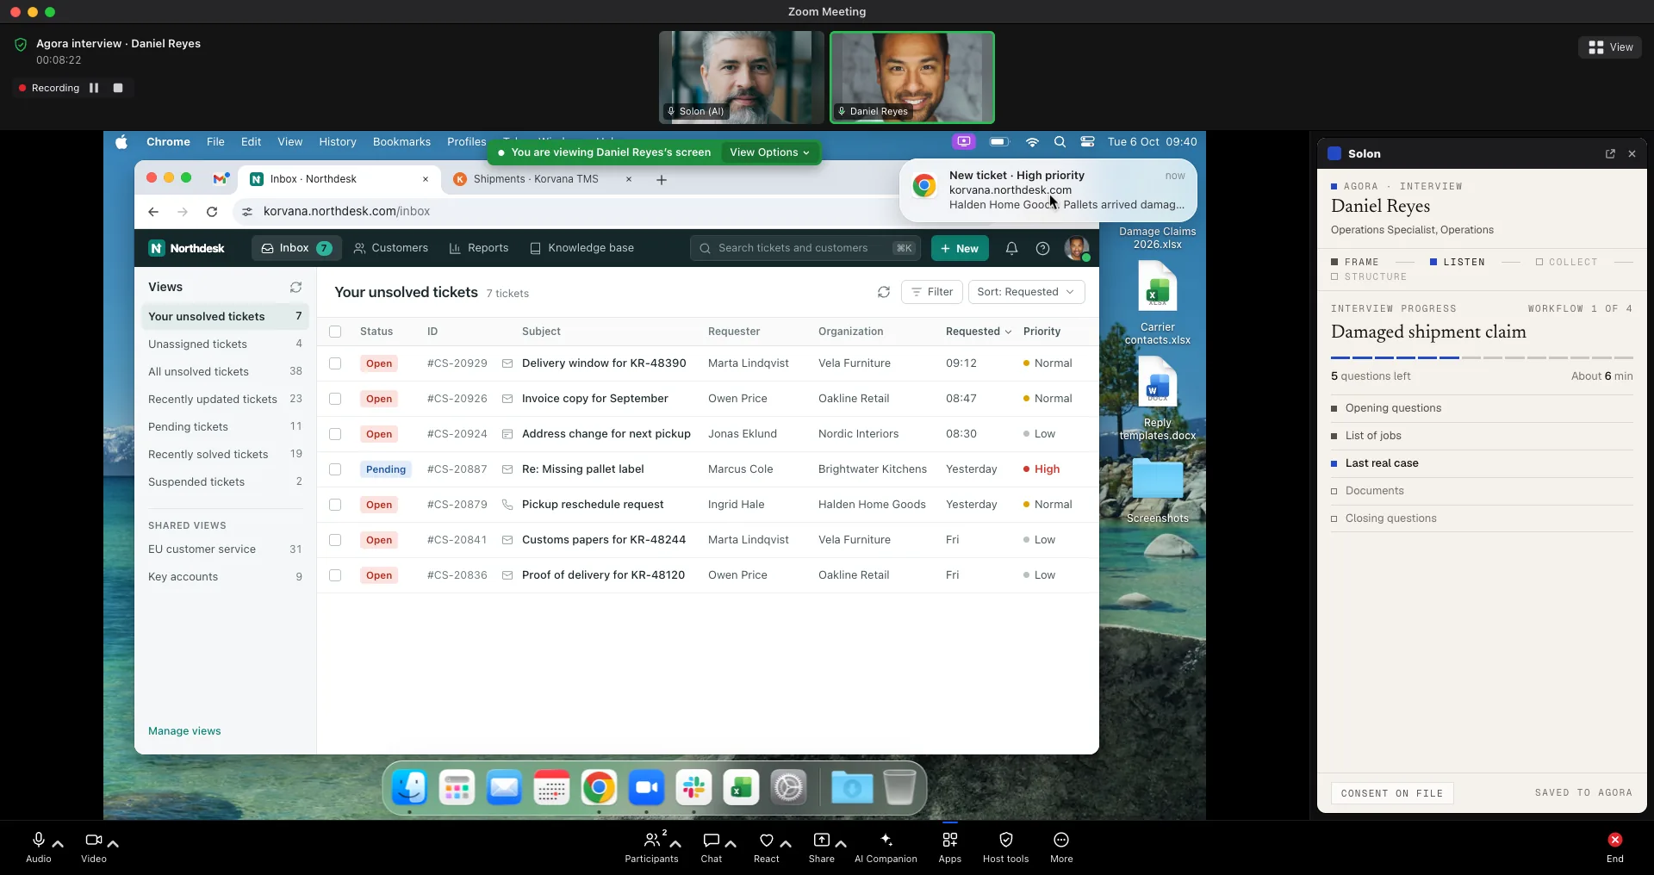Go back in Chrome

(x=153, y=211)
